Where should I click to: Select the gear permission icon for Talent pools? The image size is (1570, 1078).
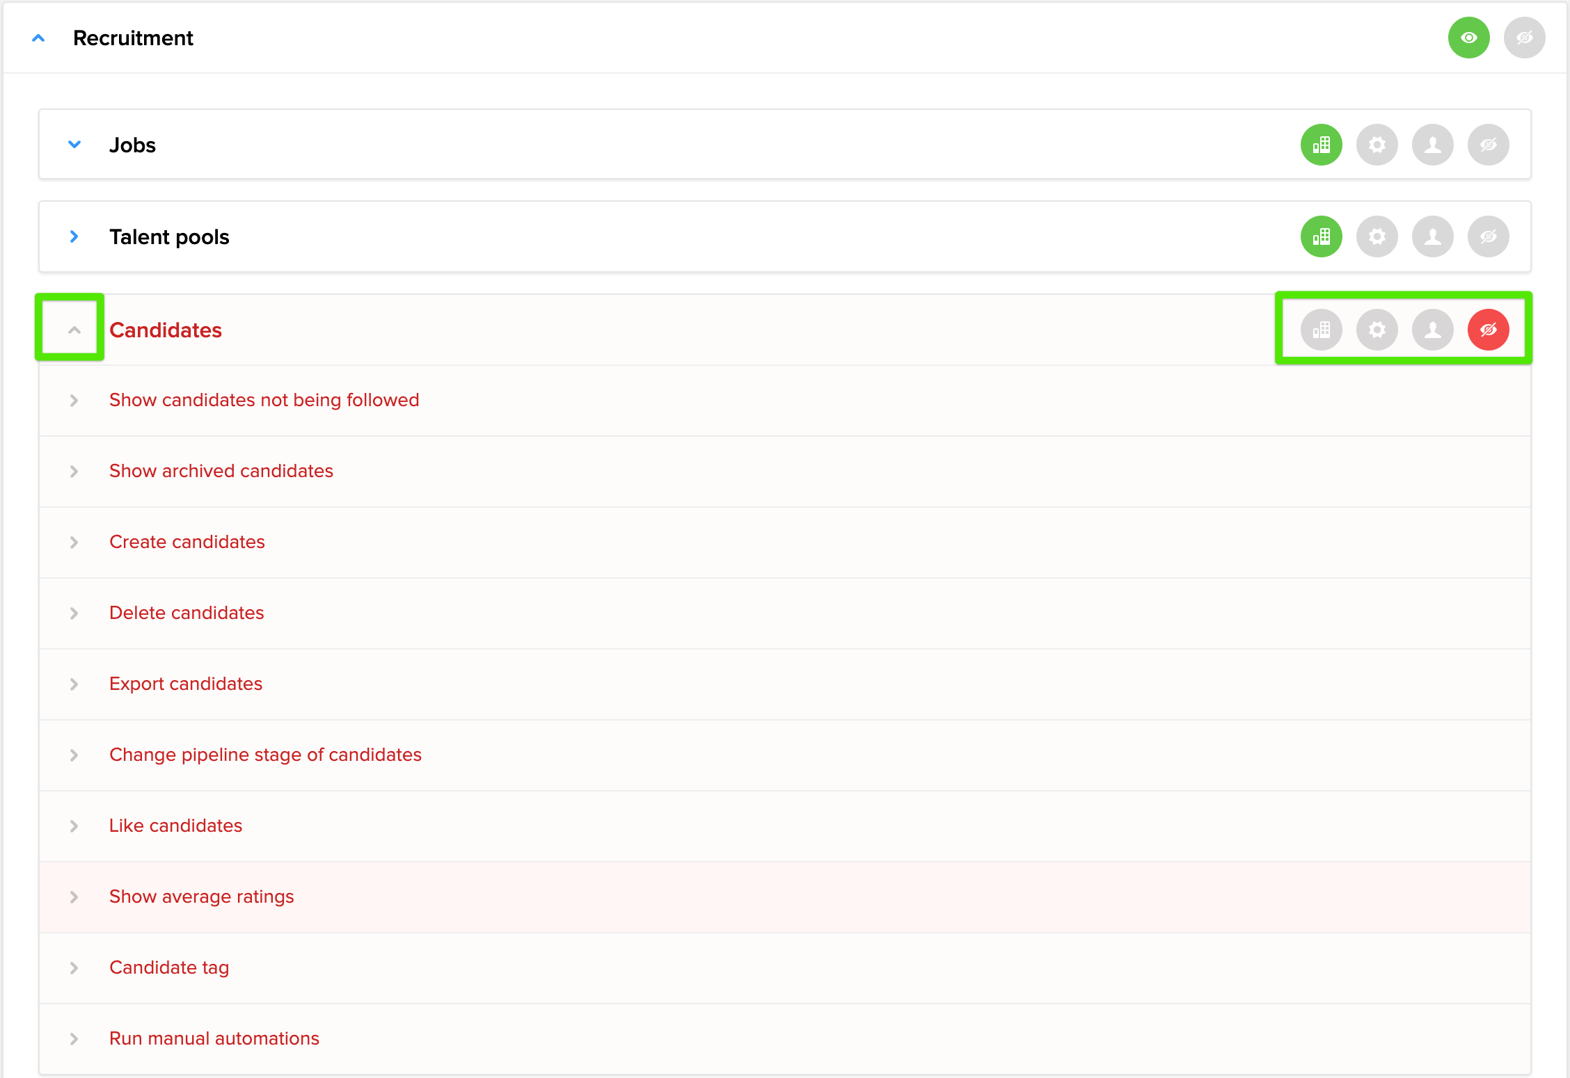pyautogui.click(x=1377, y=236)
